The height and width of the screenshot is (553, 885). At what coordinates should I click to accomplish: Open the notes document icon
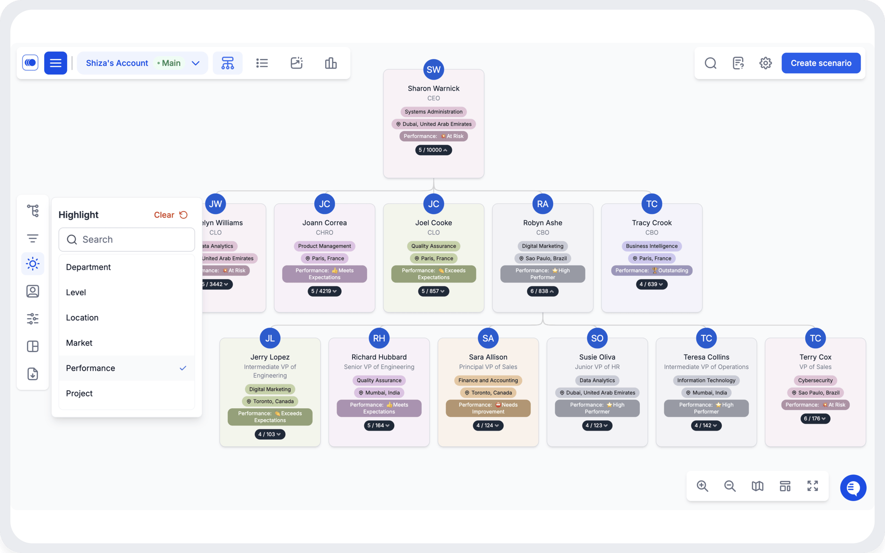click(x=738, y=63)
